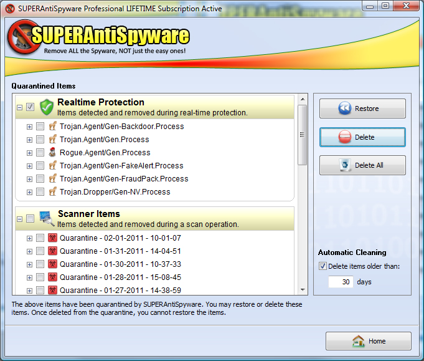Tick checkbox for Rogue.Agent/Gen.Process
Viewport: 424px width, 361px height.
(40, 153)
